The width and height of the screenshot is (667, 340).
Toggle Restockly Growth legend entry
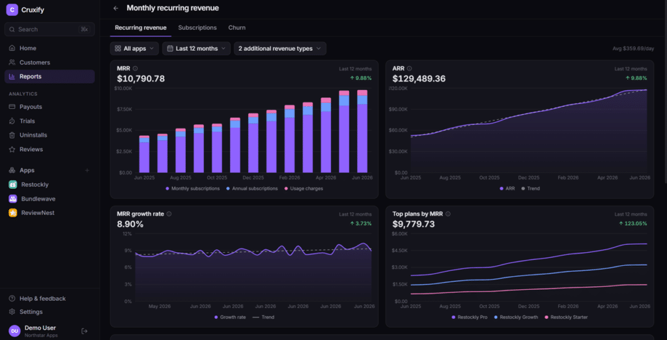tap(516, 317)
